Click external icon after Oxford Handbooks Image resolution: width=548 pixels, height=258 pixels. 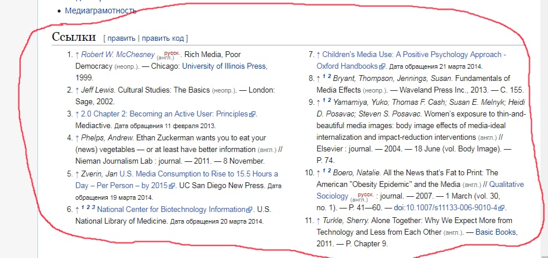tap(382, 66)
